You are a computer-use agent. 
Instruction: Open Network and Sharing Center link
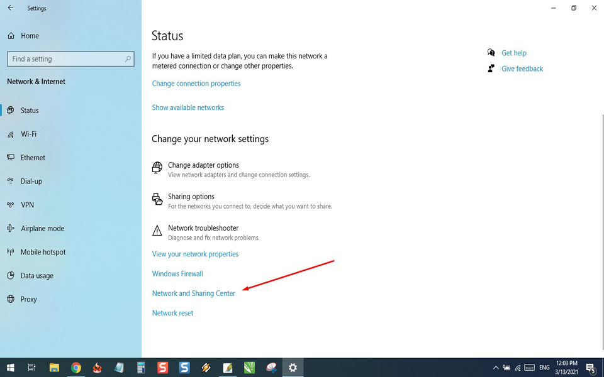193,293
